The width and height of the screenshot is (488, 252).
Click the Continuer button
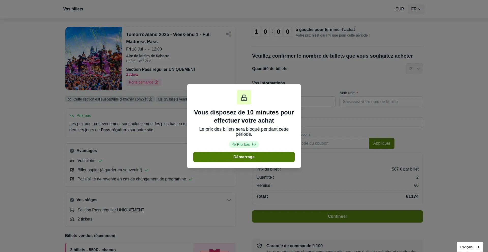(338, 216)
